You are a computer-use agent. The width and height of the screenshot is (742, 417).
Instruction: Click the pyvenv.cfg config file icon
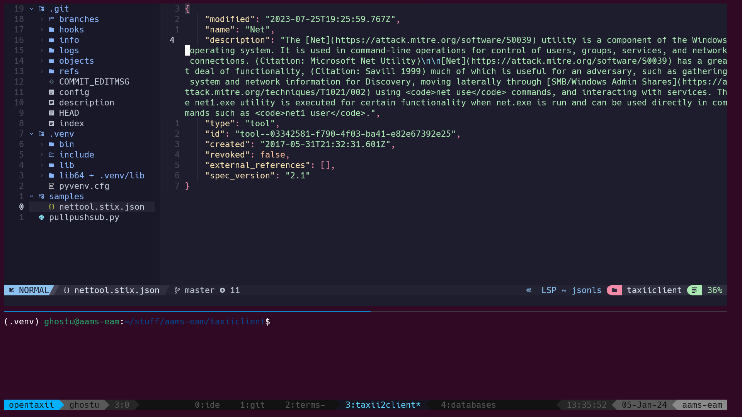click(52, 186)
